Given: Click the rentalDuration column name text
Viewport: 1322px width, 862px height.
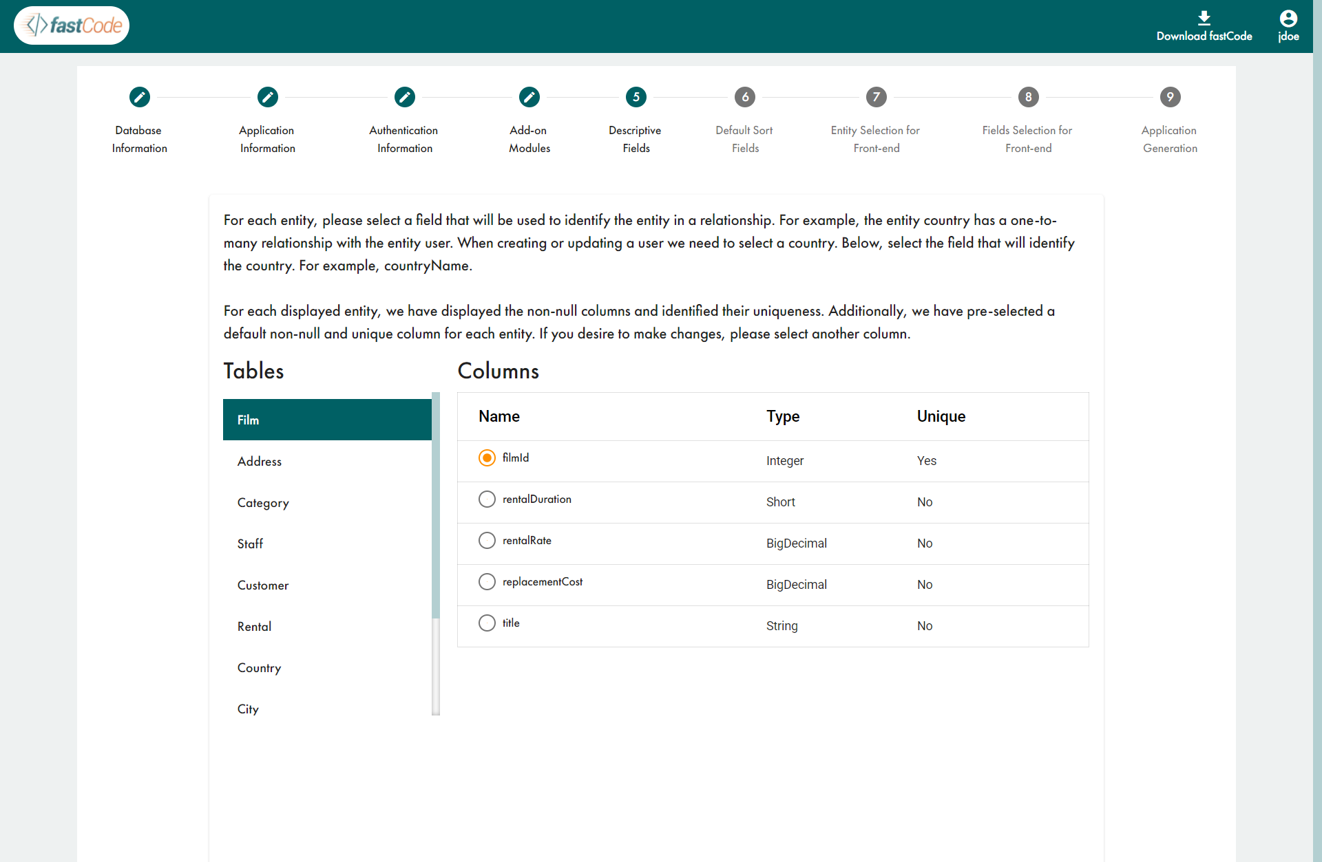Looking at the screenshot, I should point(537,499).
